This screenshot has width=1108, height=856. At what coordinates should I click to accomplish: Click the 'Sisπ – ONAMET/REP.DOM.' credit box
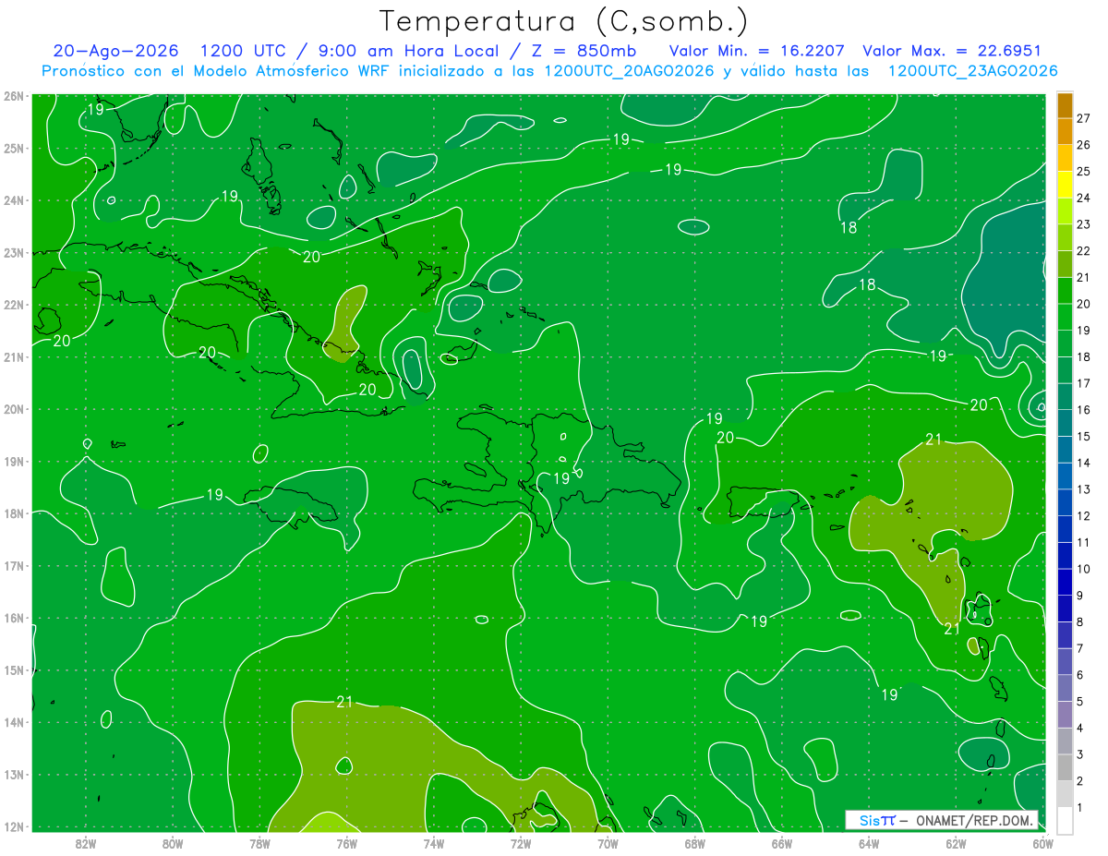point(942,820)
